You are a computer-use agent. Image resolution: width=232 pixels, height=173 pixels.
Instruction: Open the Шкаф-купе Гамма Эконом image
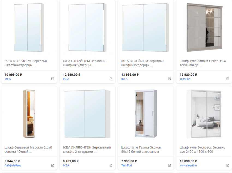pos(146,114)
